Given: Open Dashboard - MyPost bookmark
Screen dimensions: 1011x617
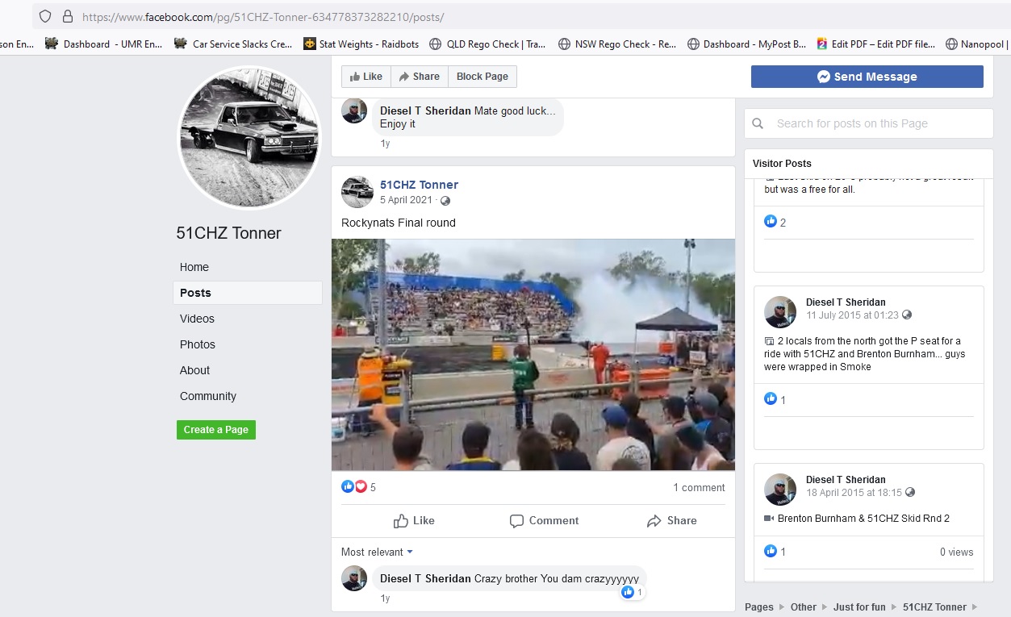Looking at the screenshot, I should (x=746, y=44).
